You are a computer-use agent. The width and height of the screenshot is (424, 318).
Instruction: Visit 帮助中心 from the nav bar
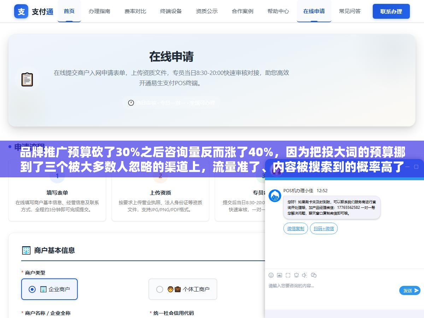pyautogui.click(x=278, y=11)
